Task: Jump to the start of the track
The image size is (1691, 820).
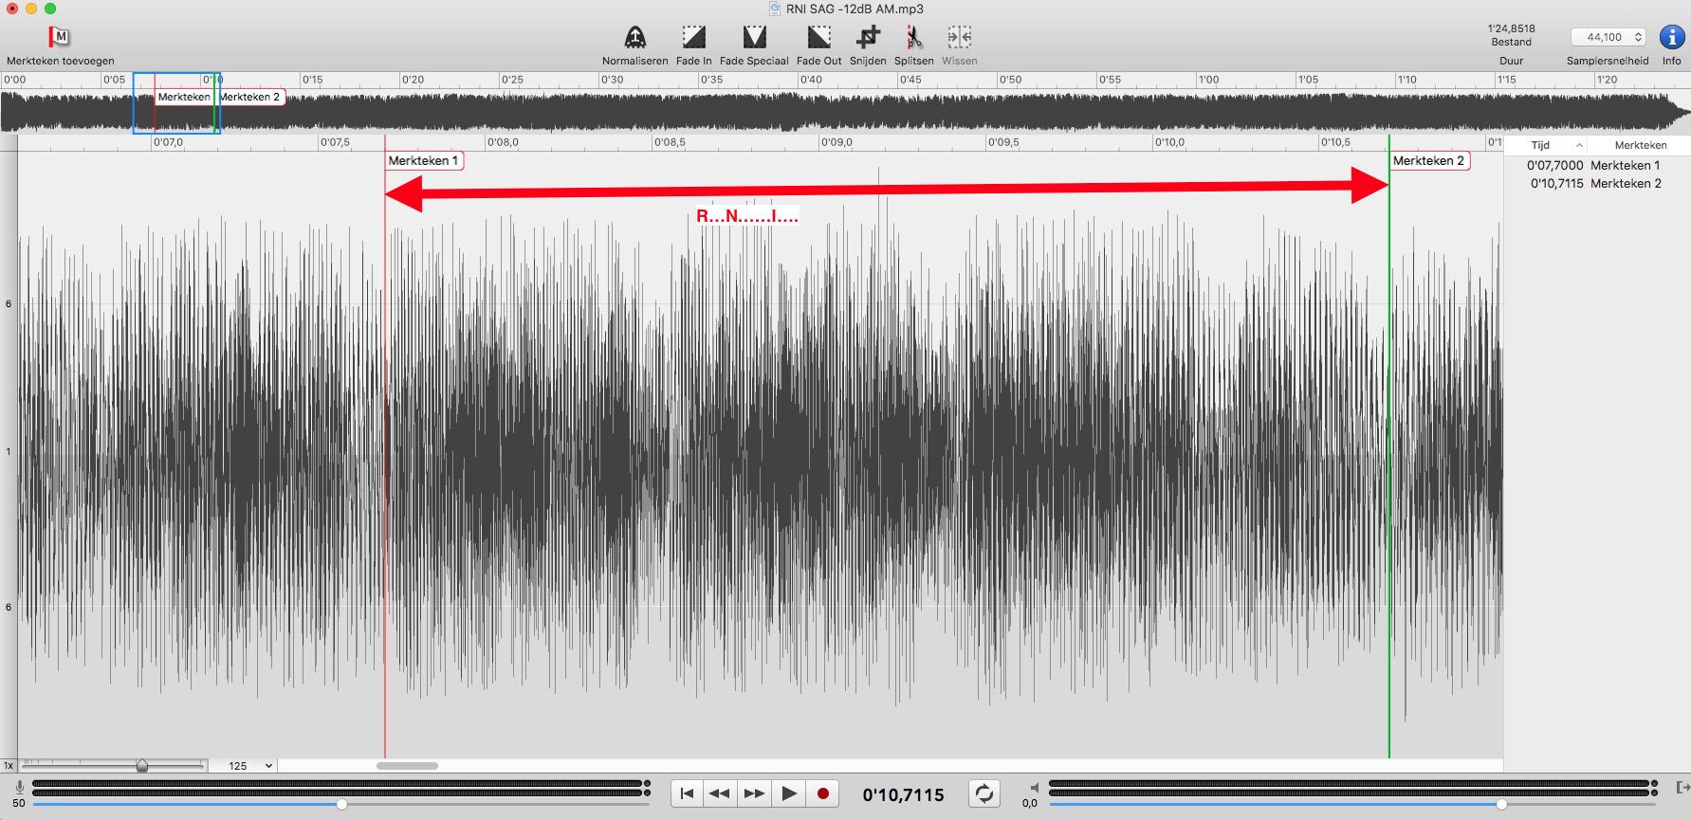Action: 687,793
